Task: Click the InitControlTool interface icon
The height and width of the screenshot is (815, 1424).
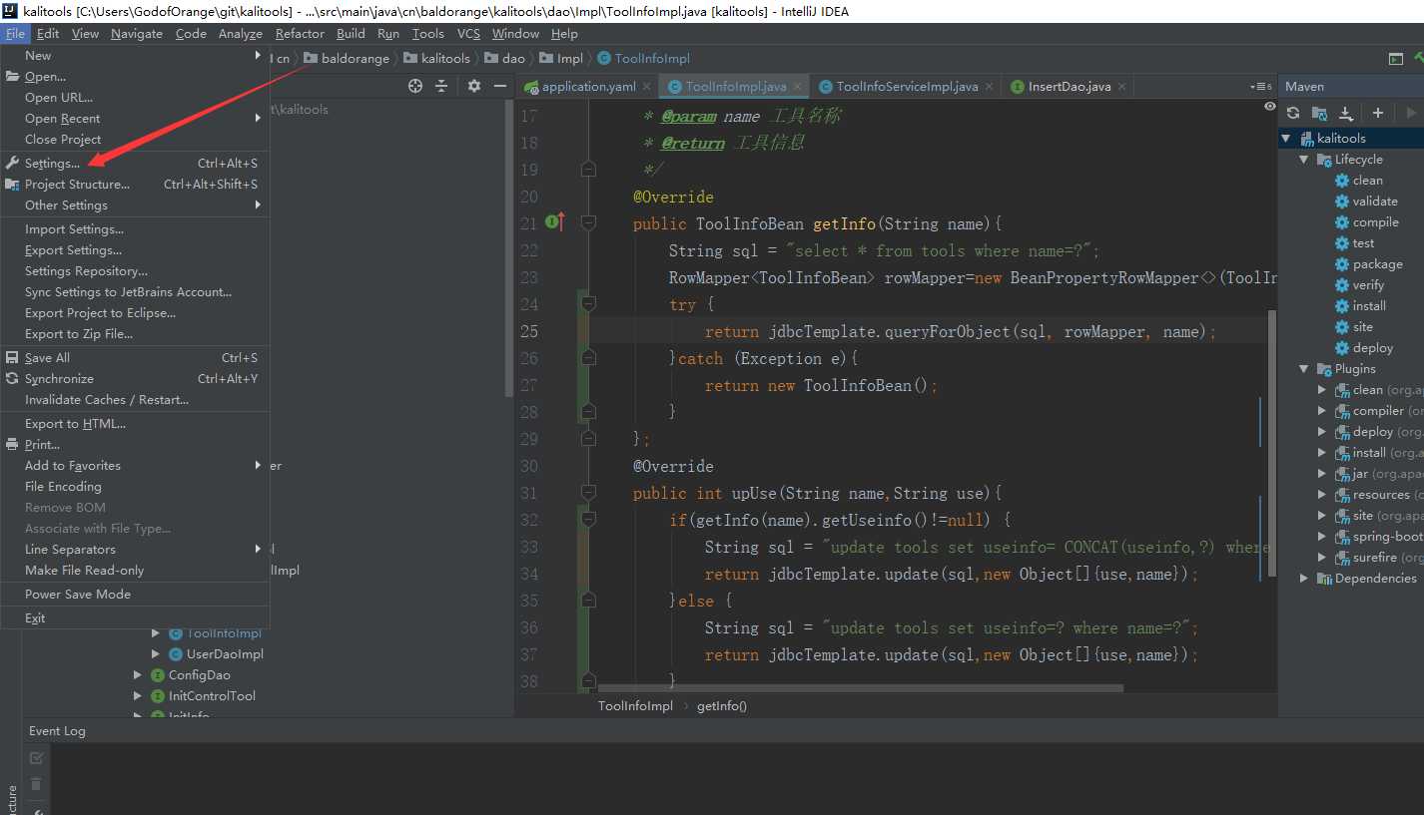Action: pos(158,696)
